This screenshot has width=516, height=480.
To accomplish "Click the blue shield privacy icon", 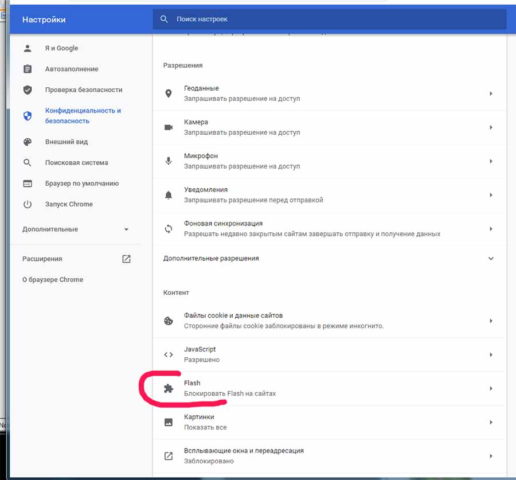I will coord(28,116).
